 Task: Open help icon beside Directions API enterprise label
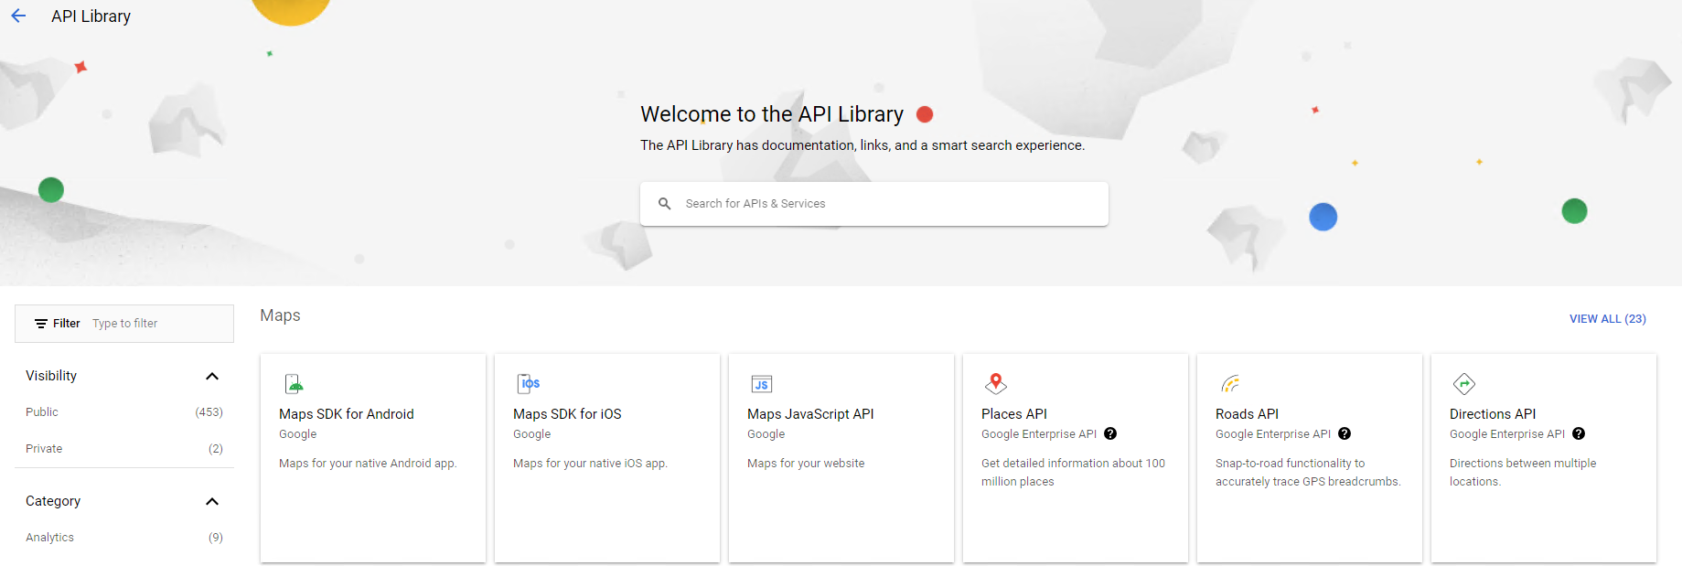(x=1579, y=434)
